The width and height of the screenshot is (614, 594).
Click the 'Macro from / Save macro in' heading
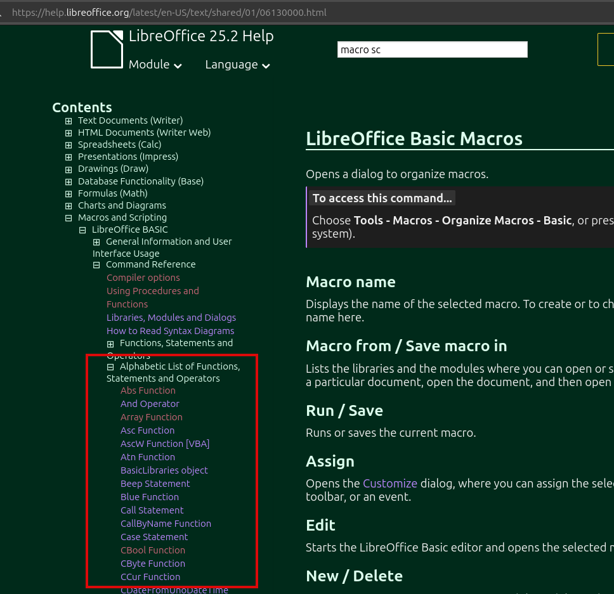coord(407,346)
